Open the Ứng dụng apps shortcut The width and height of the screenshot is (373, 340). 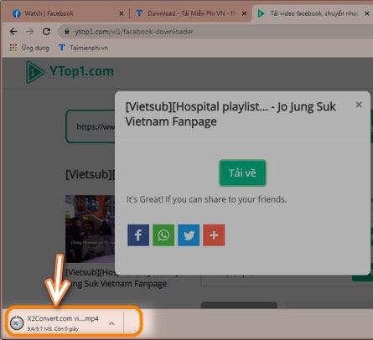coord(29,48)
